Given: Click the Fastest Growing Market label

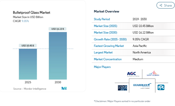Looking at the screenshot, I should coord(109,46).
